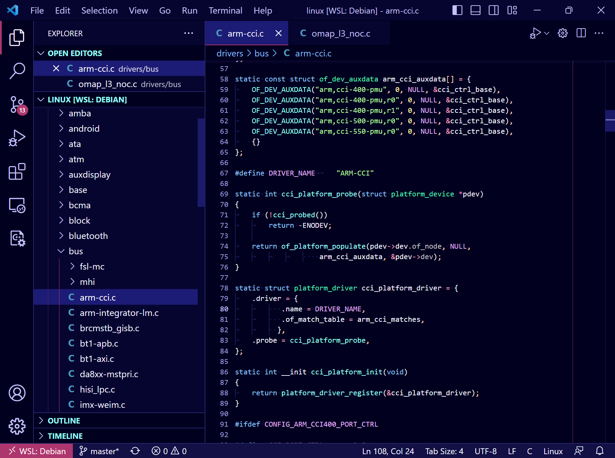This screenshot has width=615, height=458.
Task: Open the feedback icon in status bar
Action: [x=579, y=451]
